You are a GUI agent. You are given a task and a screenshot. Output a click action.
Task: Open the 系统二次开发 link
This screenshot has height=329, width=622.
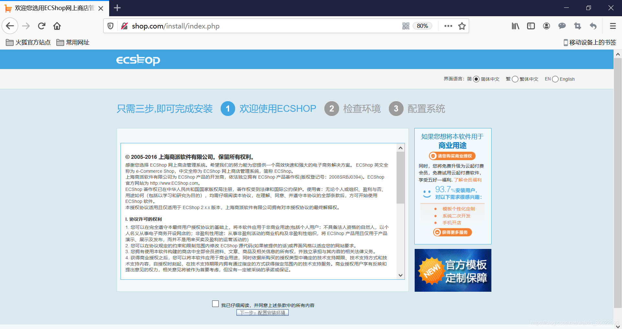[456, 216]
